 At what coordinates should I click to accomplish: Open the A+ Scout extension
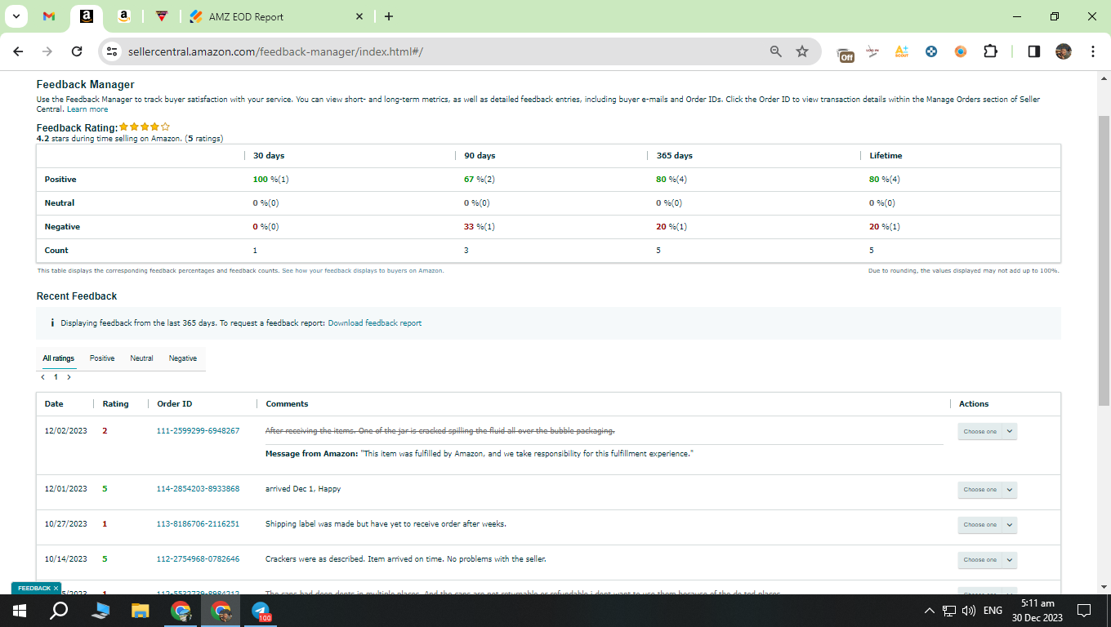(x=902, y=51)
